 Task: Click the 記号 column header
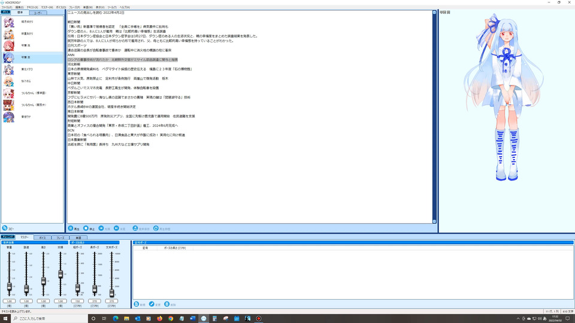(145, 248)
